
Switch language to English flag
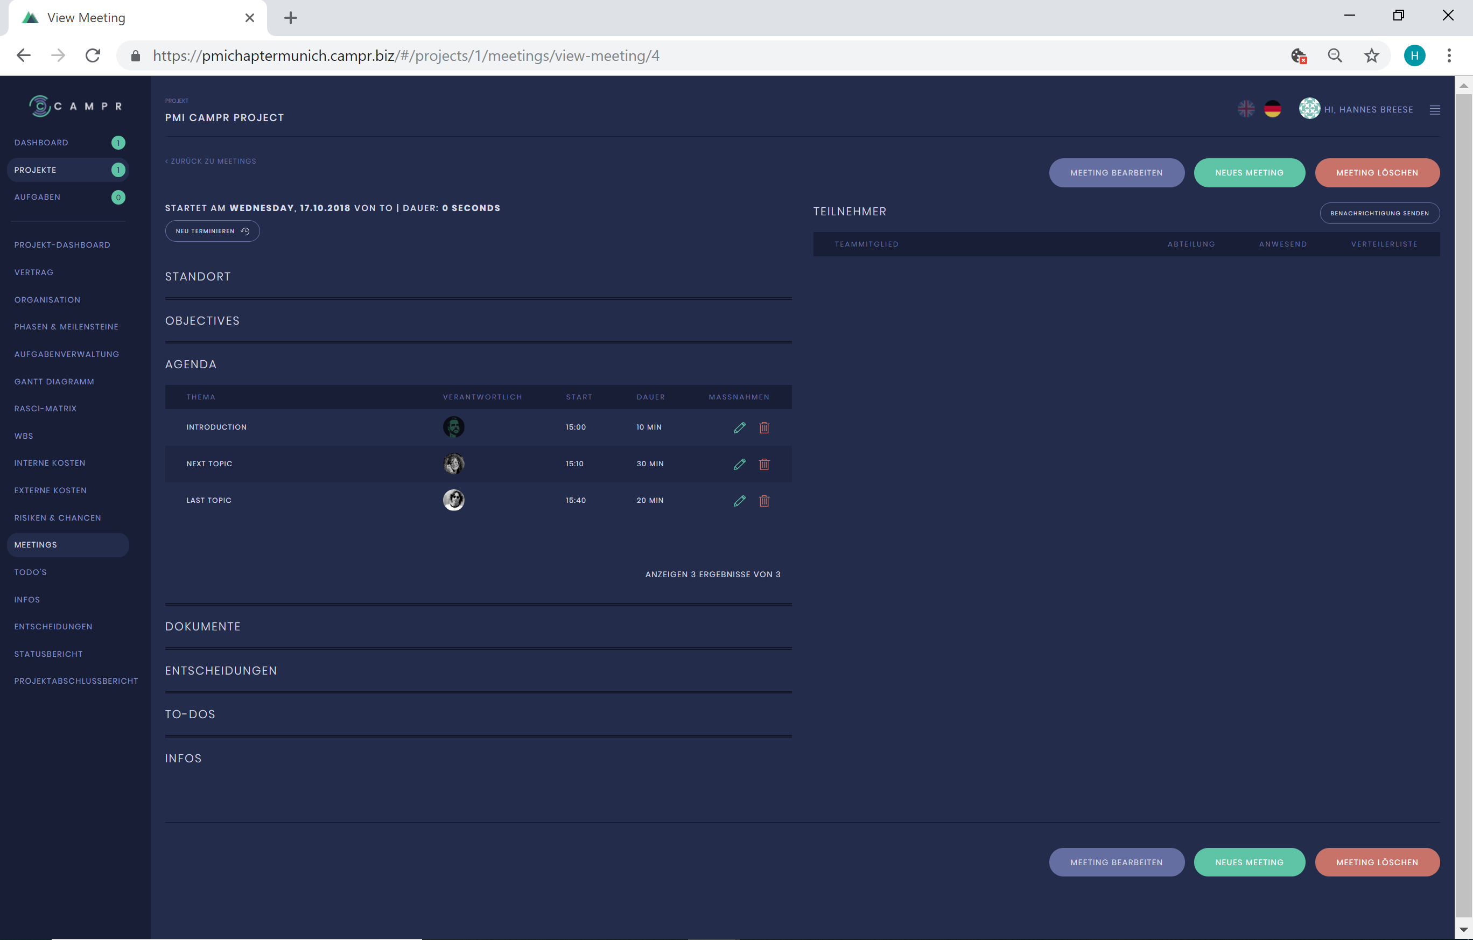click(1245, 109)
